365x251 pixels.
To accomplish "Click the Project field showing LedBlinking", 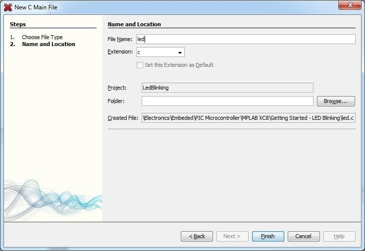I will pyautogui.click(x=227, y=88).
